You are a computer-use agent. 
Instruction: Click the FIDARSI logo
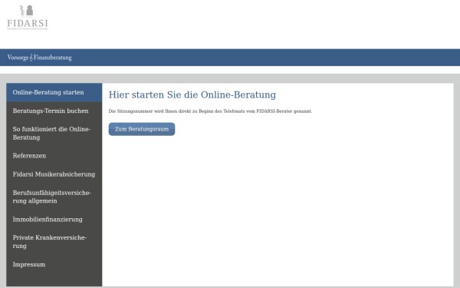(x=28, y=18)
